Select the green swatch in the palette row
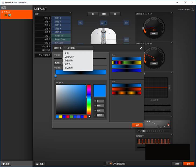The width and height of the screenshot is (196, 167). (x=71, y=117)
